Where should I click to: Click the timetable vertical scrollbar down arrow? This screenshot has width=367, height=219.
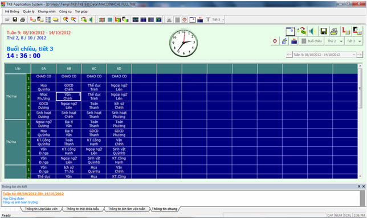click(x=360, y=176)
